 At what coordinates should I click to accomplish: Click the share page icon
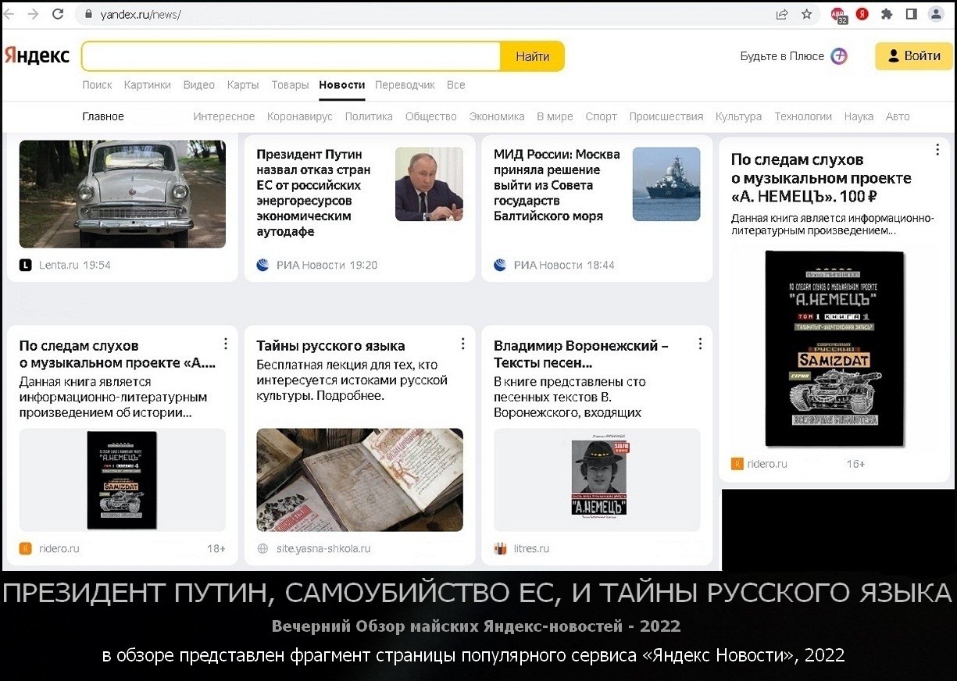[782, 14]
